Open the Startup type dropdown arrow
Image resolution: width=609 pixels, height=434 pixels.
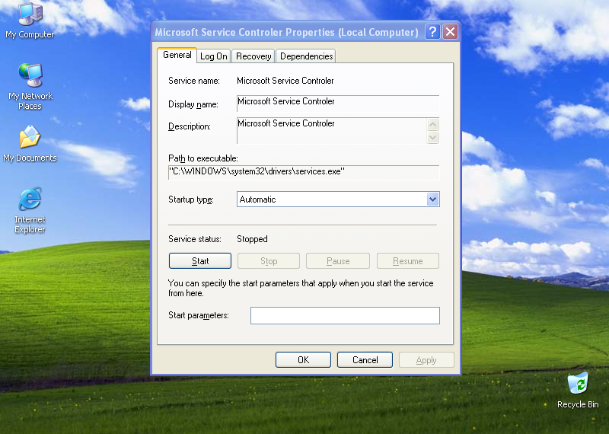[x=432, y=199]
